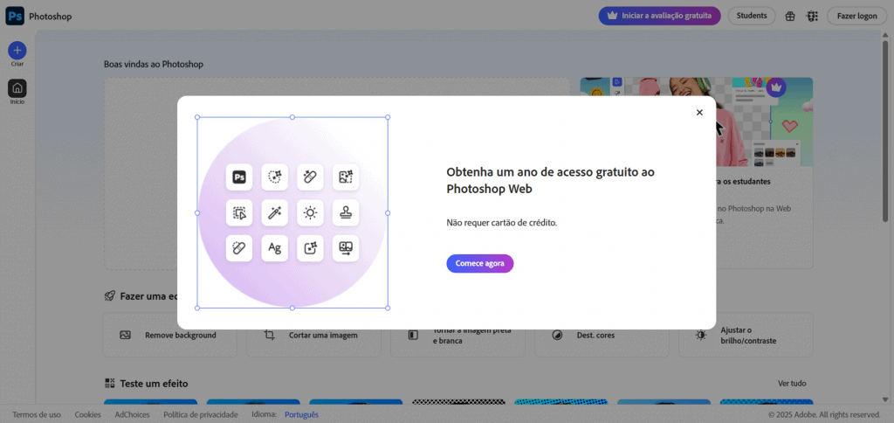Pick the Dest. cores quick action
894x423 pixels.
(602, 335)
